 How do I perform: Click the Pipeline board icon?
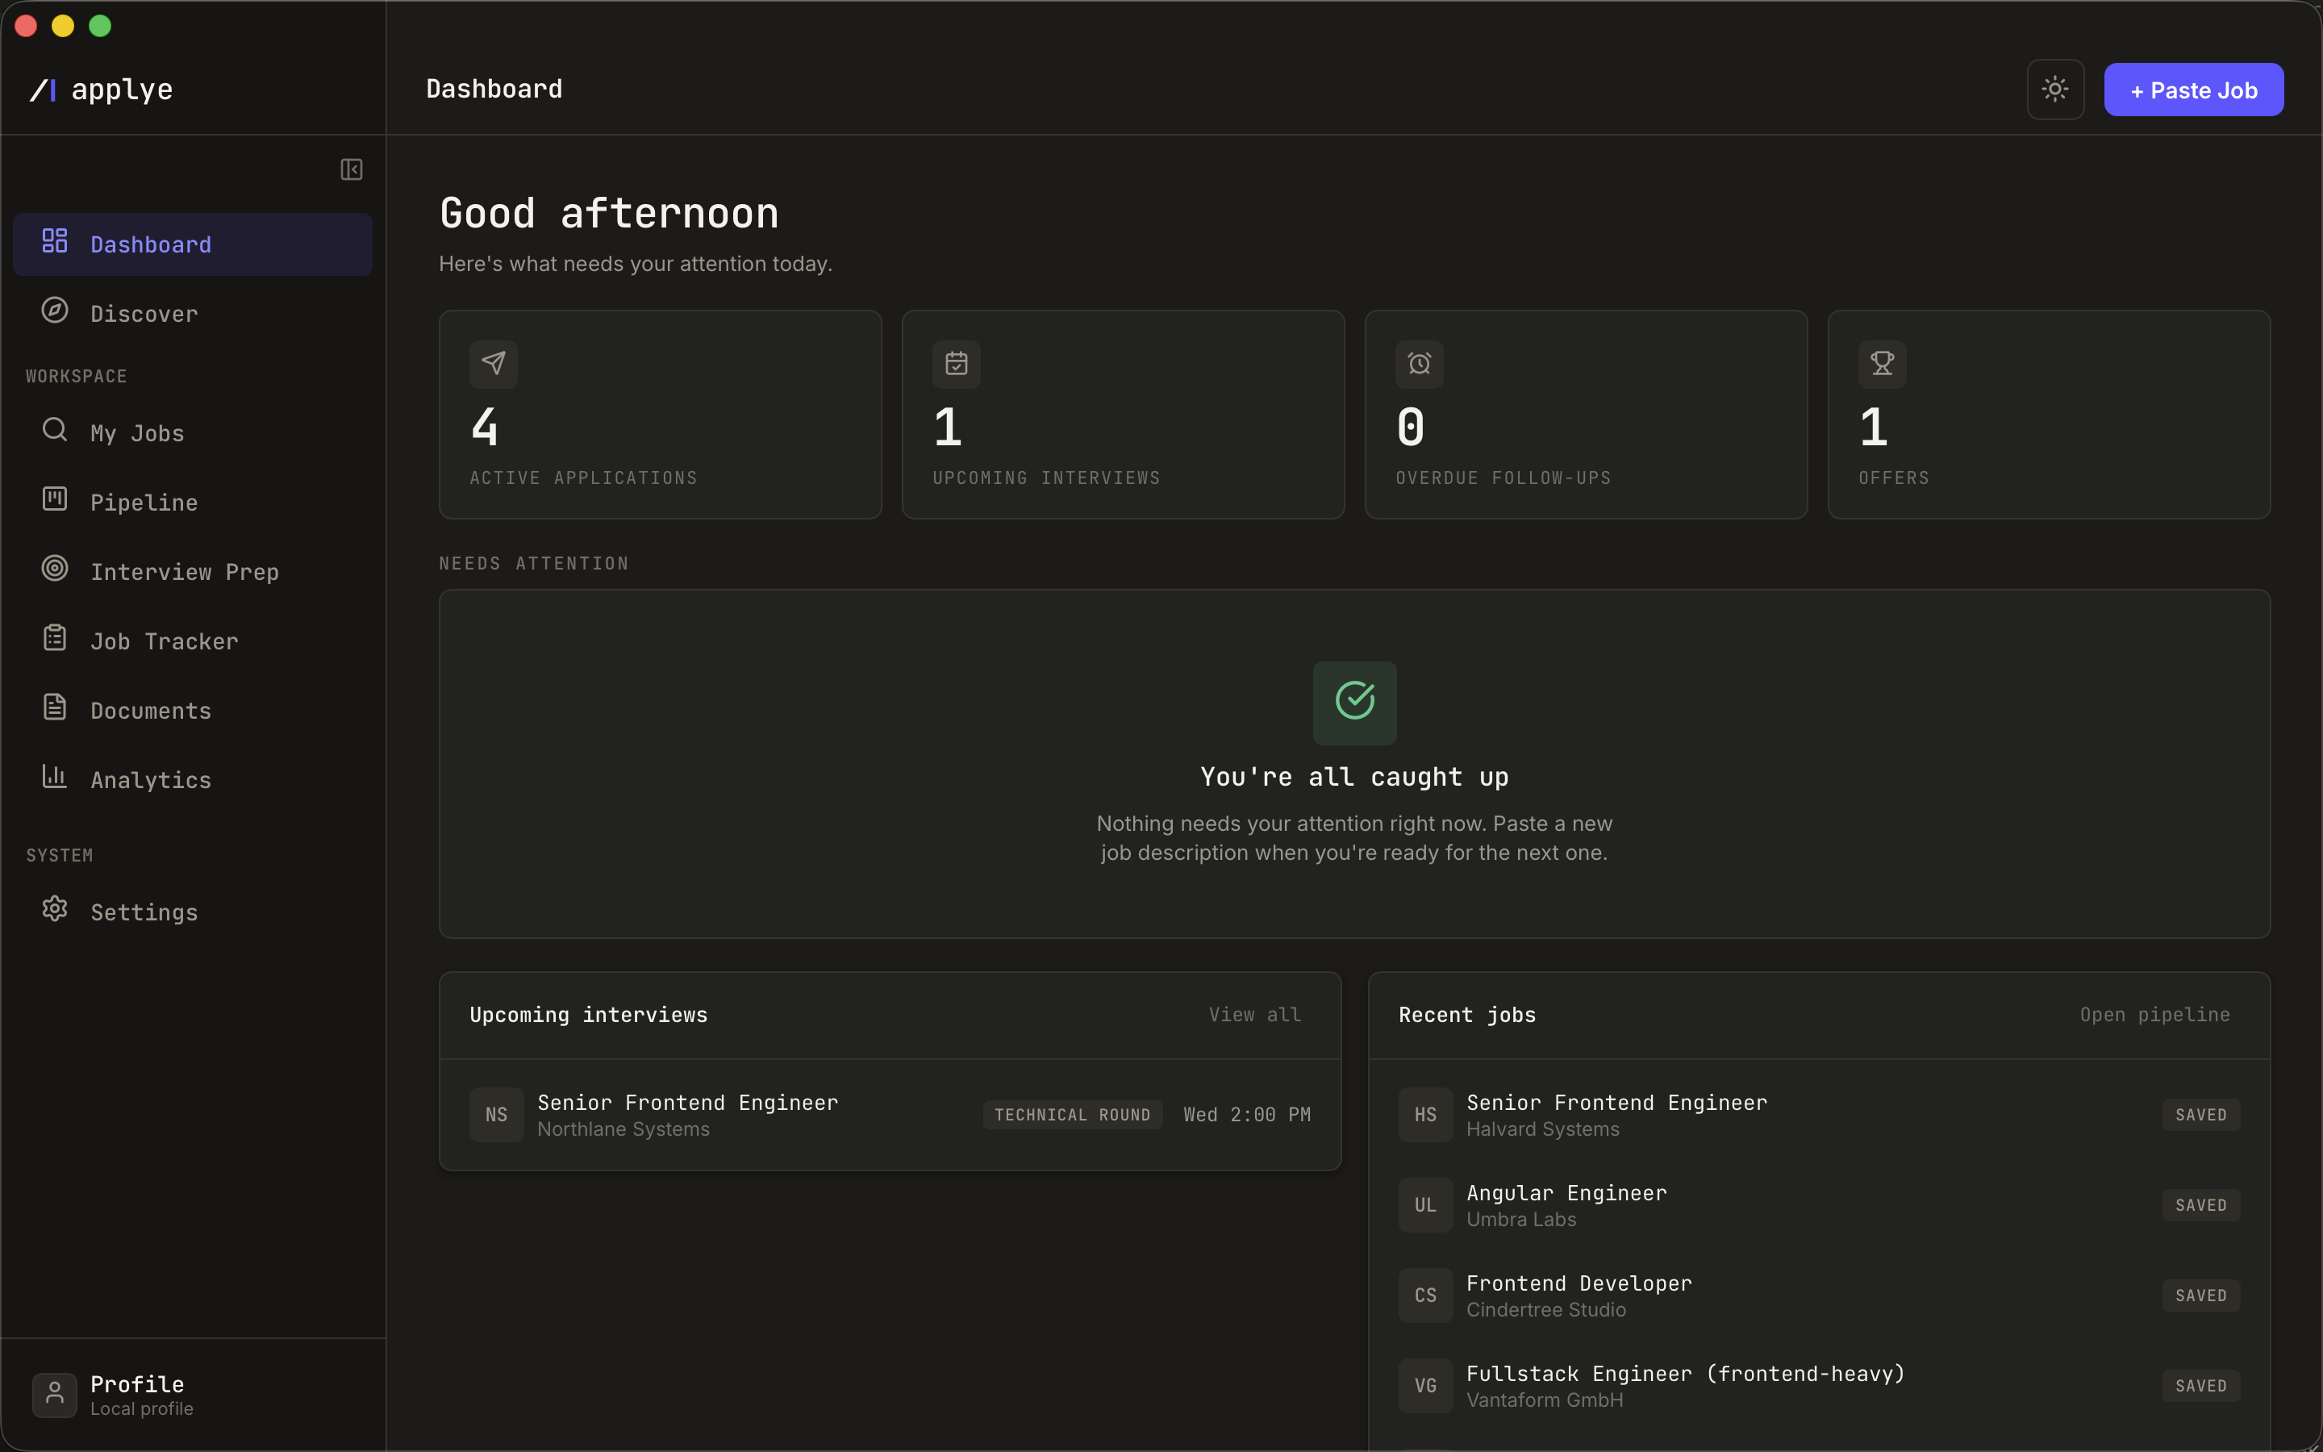(x=55, y=499)
